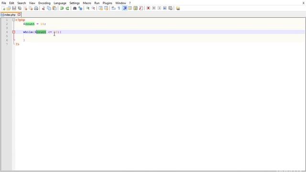
Task: Open the Plugins menu
Action: coord(107,3)
